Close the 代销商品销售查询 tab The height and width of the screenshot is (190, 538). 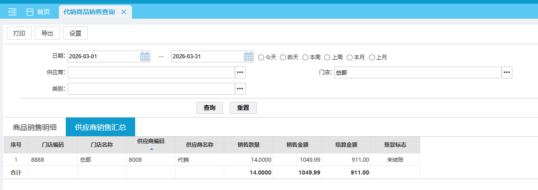pyautogui.click(x=123, y=12)
